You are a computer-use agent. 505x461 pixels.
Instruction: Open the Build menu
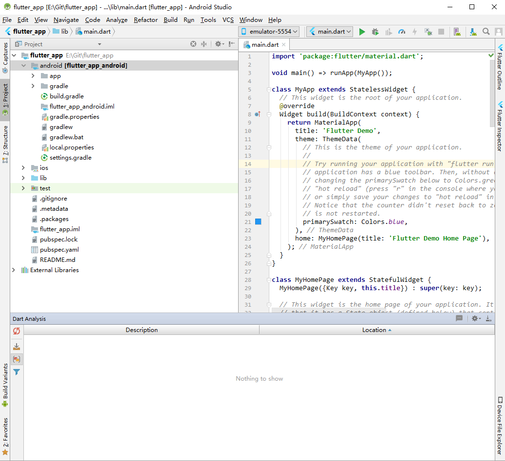pyautogui.click(x=170, y=20)
